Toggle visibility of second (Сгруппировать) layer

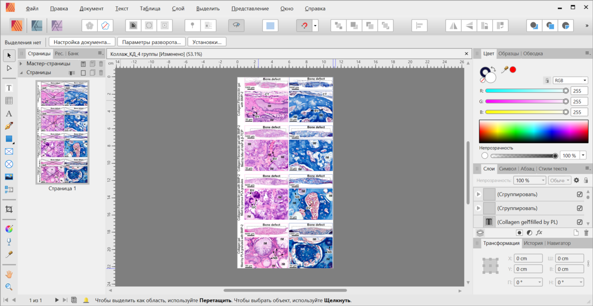click(x=580, y=208)
